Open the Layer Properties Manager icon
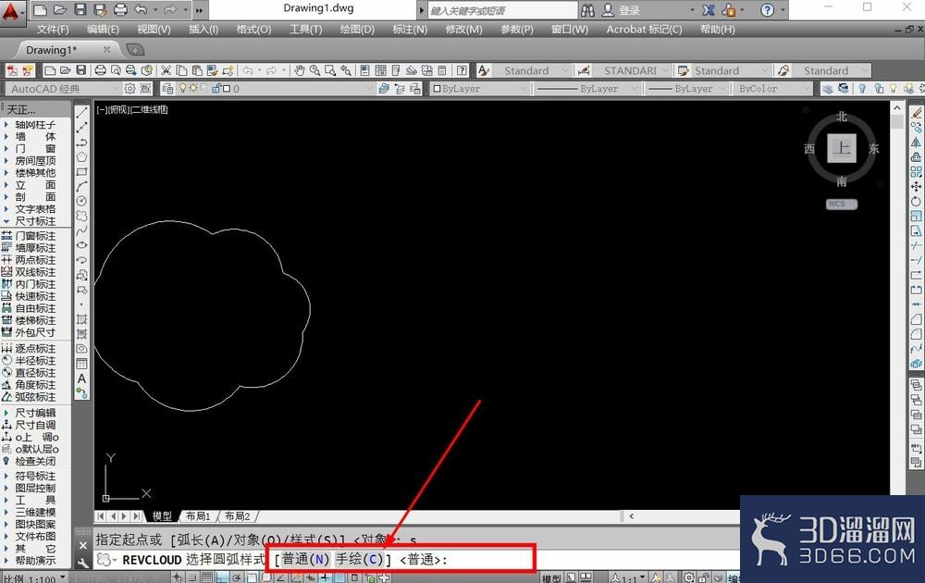 click(168, 89)
